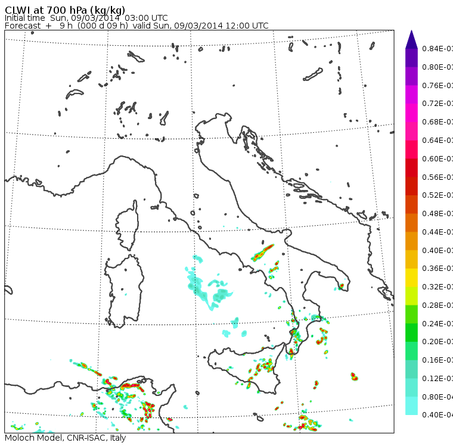Click the 0.80E-03 colorbar label
The width and height of the screenshot is (453, 446).
pyautogui.click(x=438, y=67)
